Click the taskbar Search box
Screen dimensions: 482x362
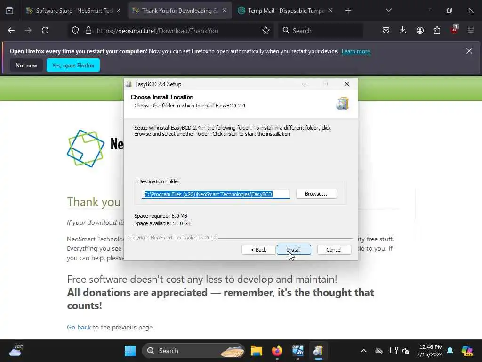click(193, 351)
